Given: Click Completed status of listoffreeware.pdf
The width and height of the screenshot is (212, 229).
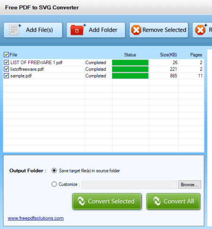Looking at the screenshot, I should pyautogui.click(x=96, y=69).
